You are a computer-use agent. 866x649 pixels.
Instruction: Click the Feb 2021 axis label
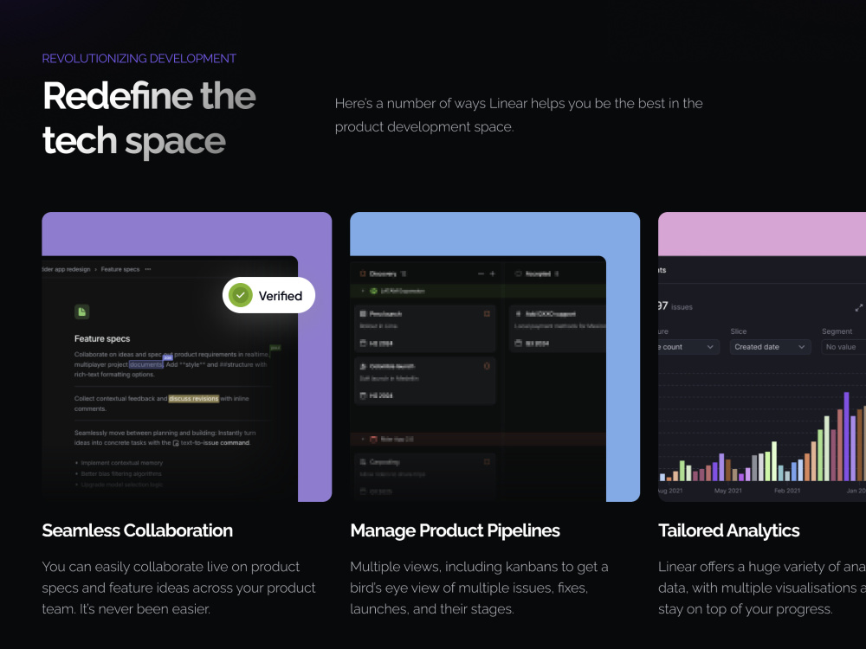[787, 491]
